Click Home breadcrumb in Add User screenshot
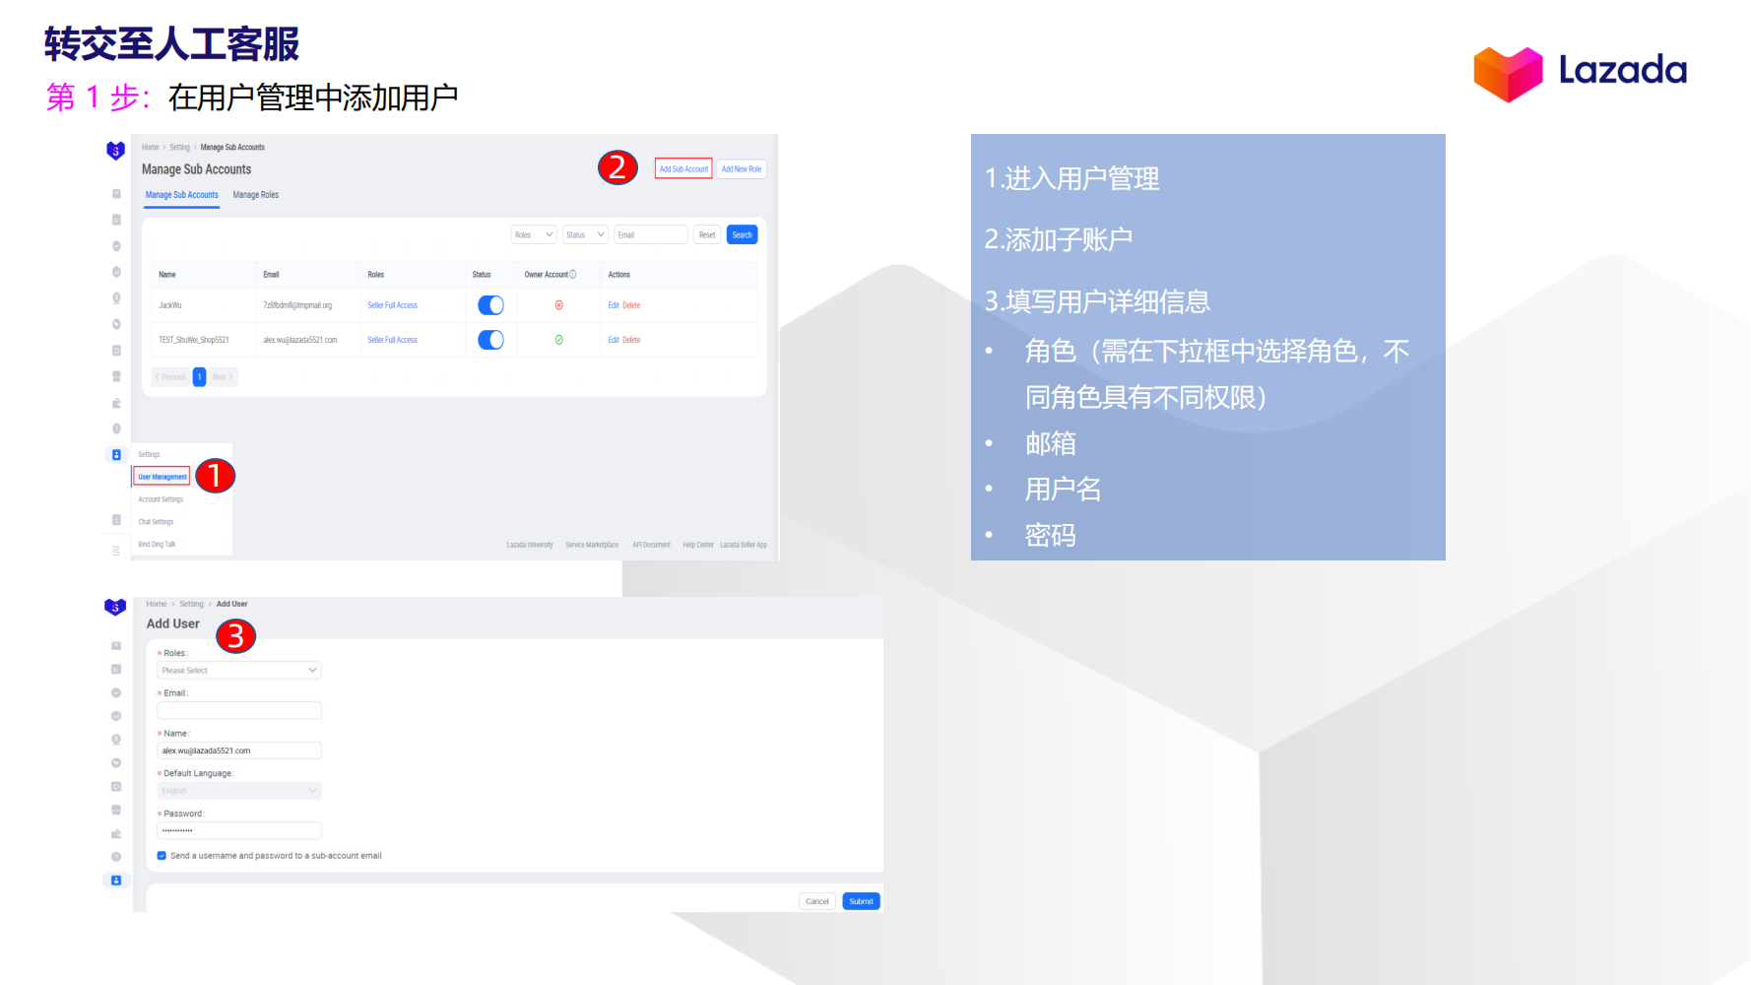1751x985 pixels. pyautogui.click(x=157, y=604)
